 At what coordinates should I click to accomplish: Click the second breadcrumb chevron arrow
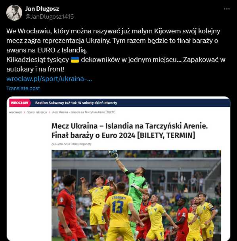pos(50,112)
